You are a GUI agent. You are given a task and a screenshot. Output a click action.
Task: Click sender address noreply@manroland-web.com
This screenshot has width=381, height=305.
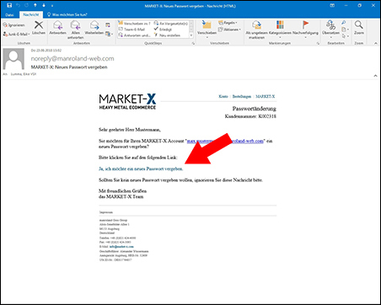click(x=72, y=59)
